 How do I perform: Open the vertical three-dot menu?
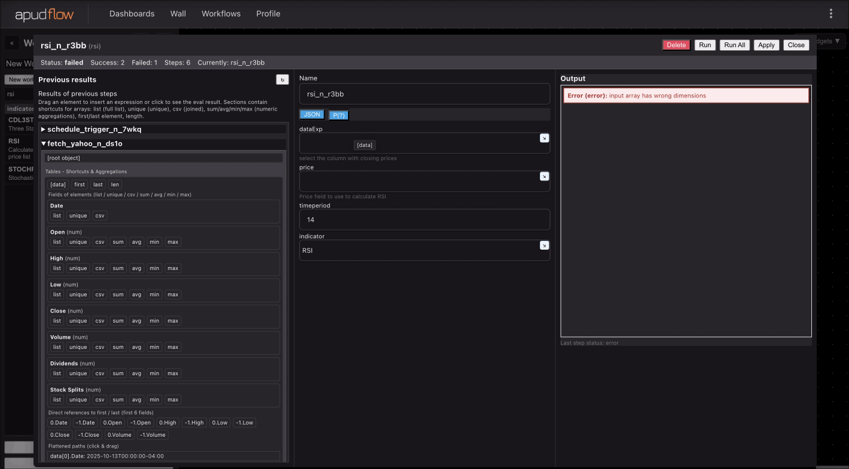coord(830,14)
